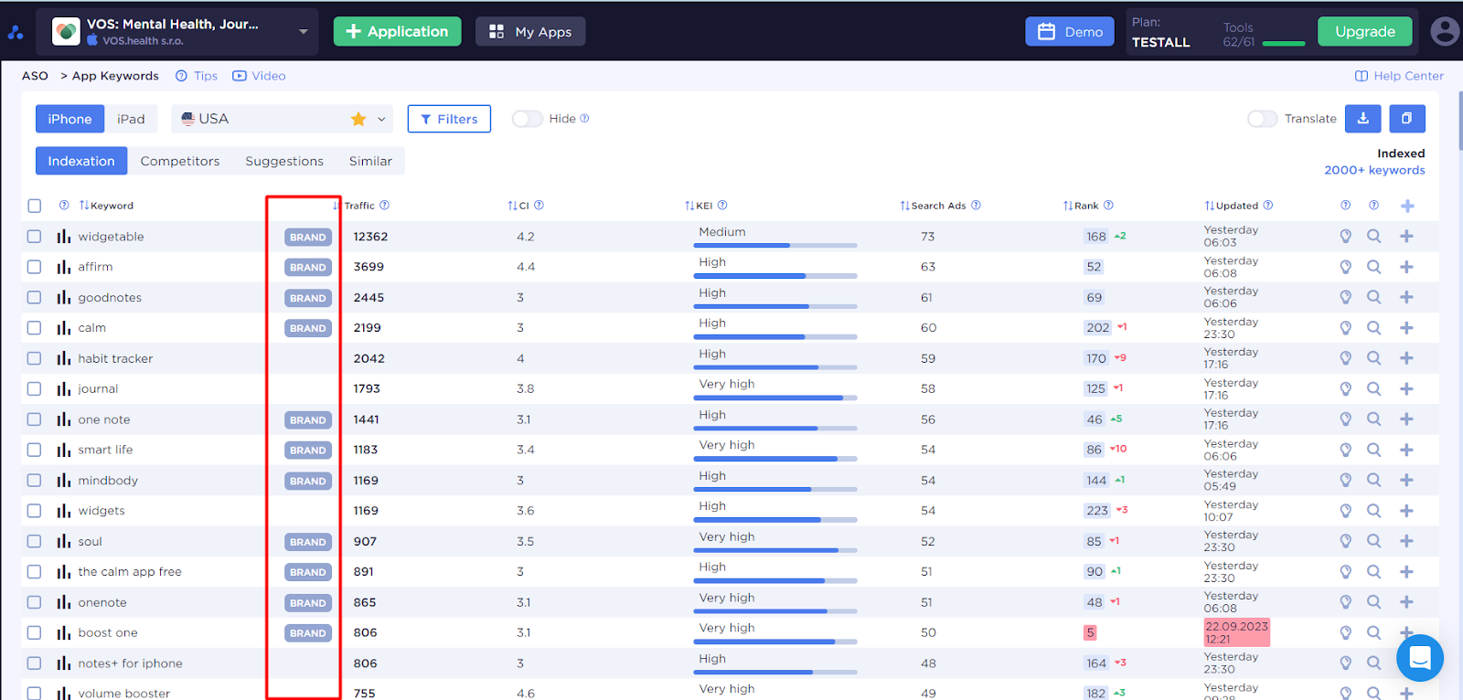Tick the checkbox for boost one
Viewport: 1463px width, 700px height.
[35, 632]
